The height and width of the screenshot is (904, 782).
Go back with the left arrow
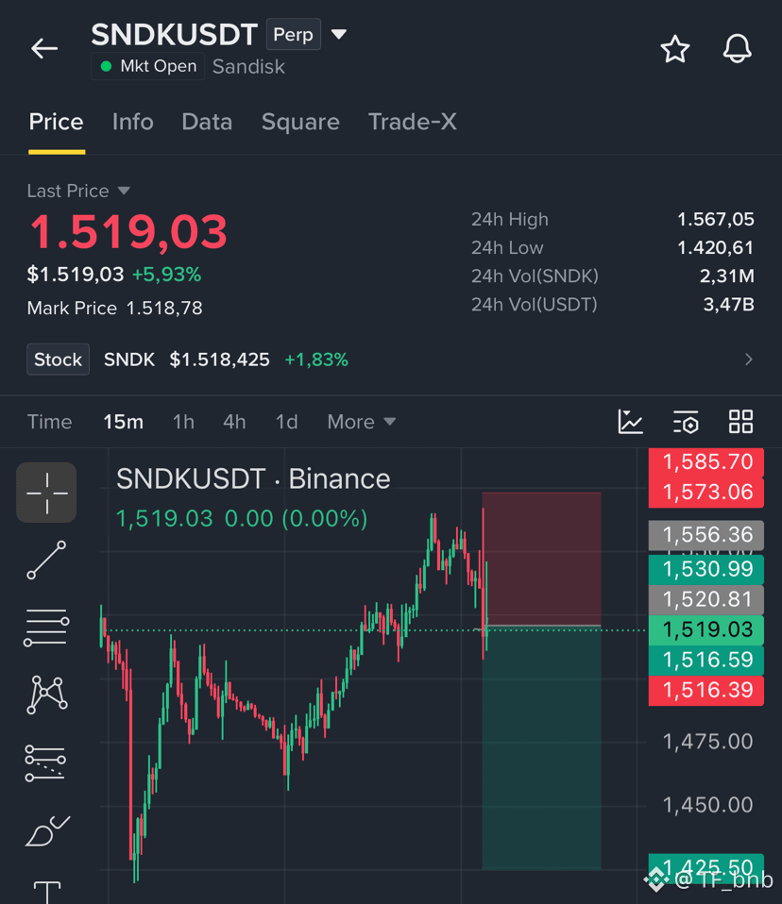[44, 48]
